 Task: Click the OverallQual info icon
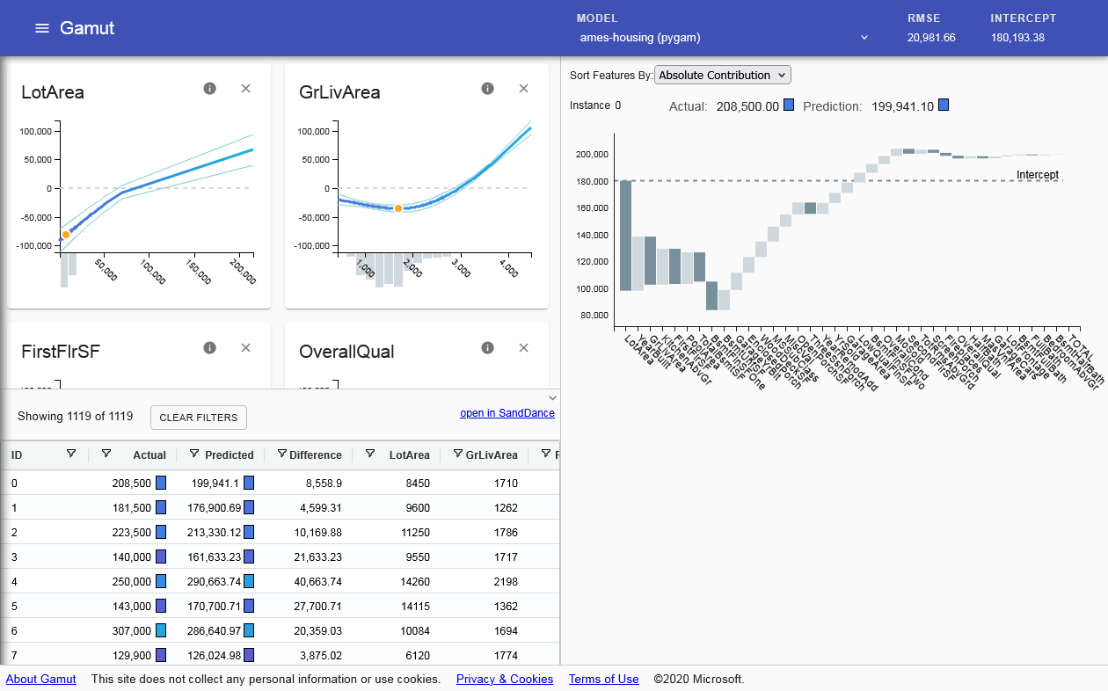click(x=487, y=348)
